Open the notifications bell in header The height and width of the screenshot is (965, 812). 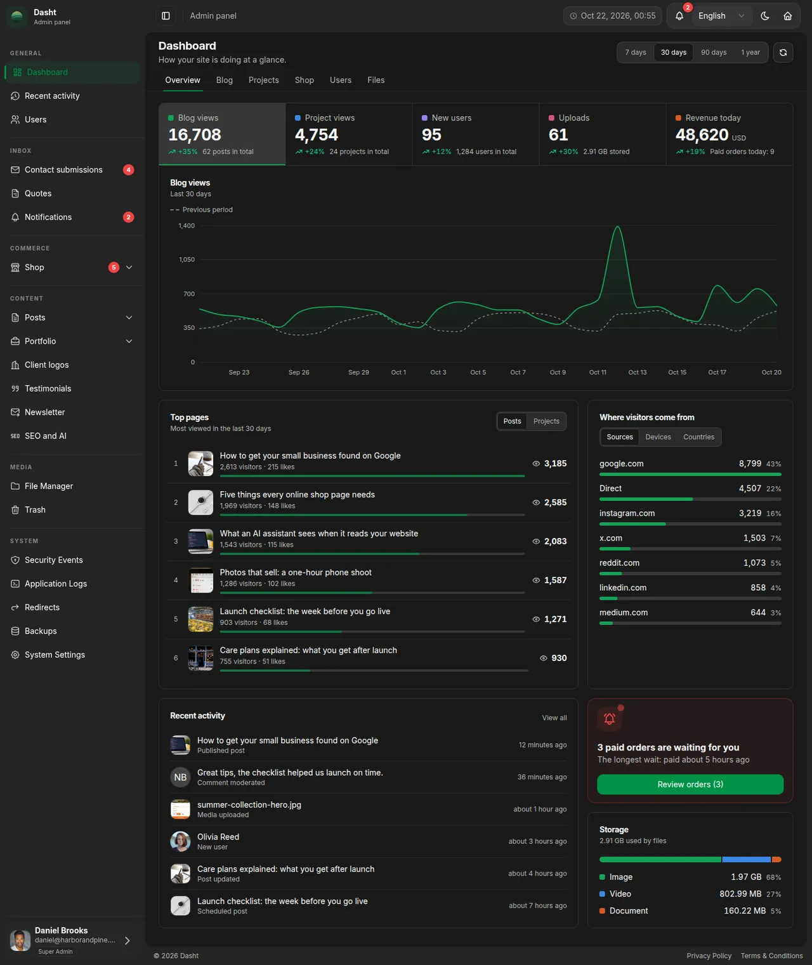(x=679, y=16)
